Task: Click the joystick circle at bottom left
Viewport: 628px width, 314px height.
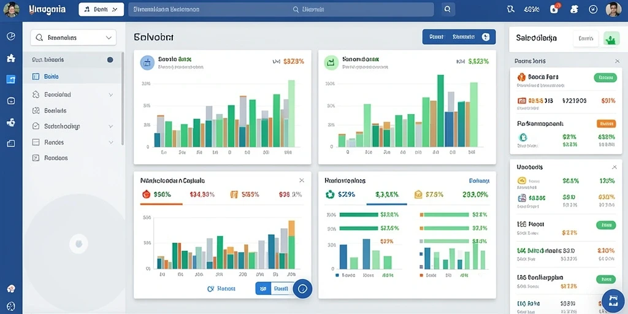Action: coord(78,244)
